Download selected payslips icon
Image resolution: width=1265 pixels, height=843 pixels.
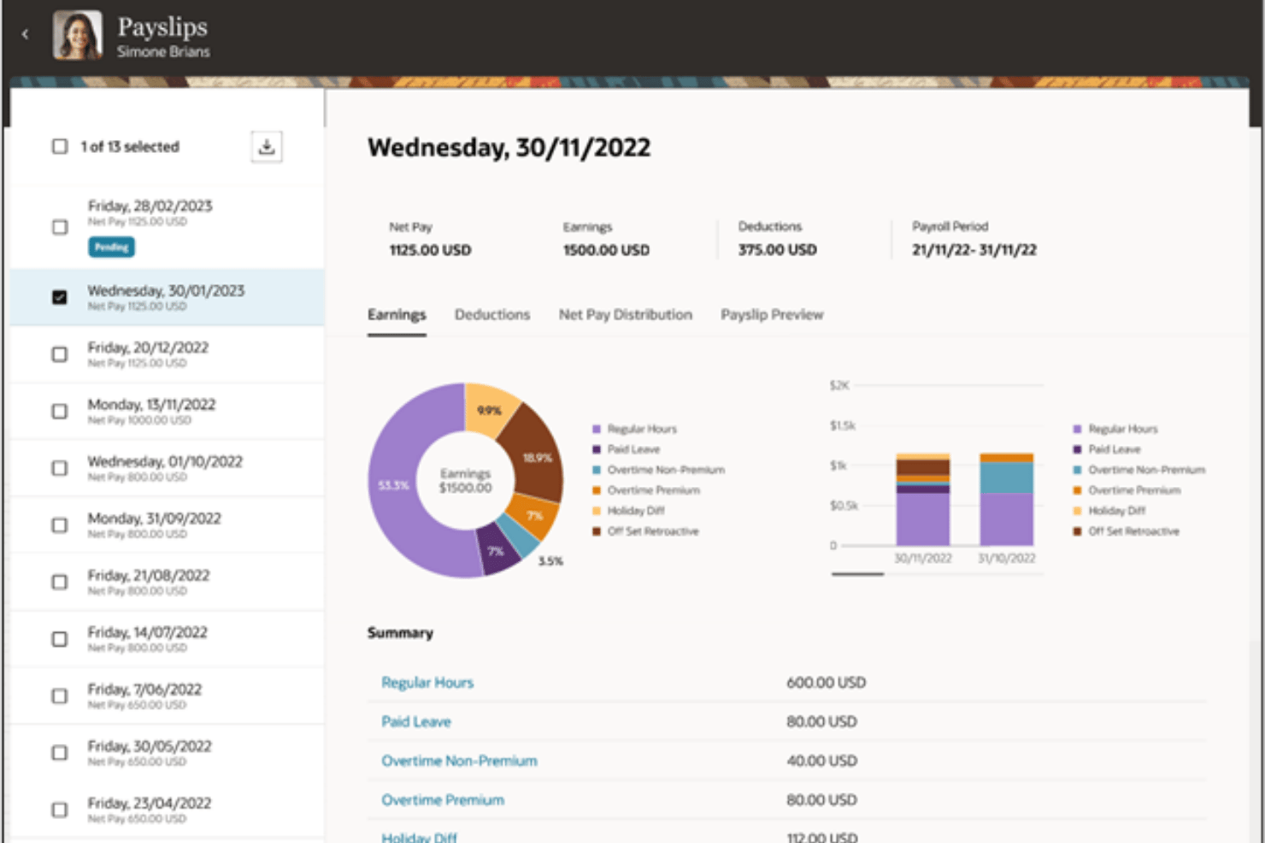coord(267,146)
